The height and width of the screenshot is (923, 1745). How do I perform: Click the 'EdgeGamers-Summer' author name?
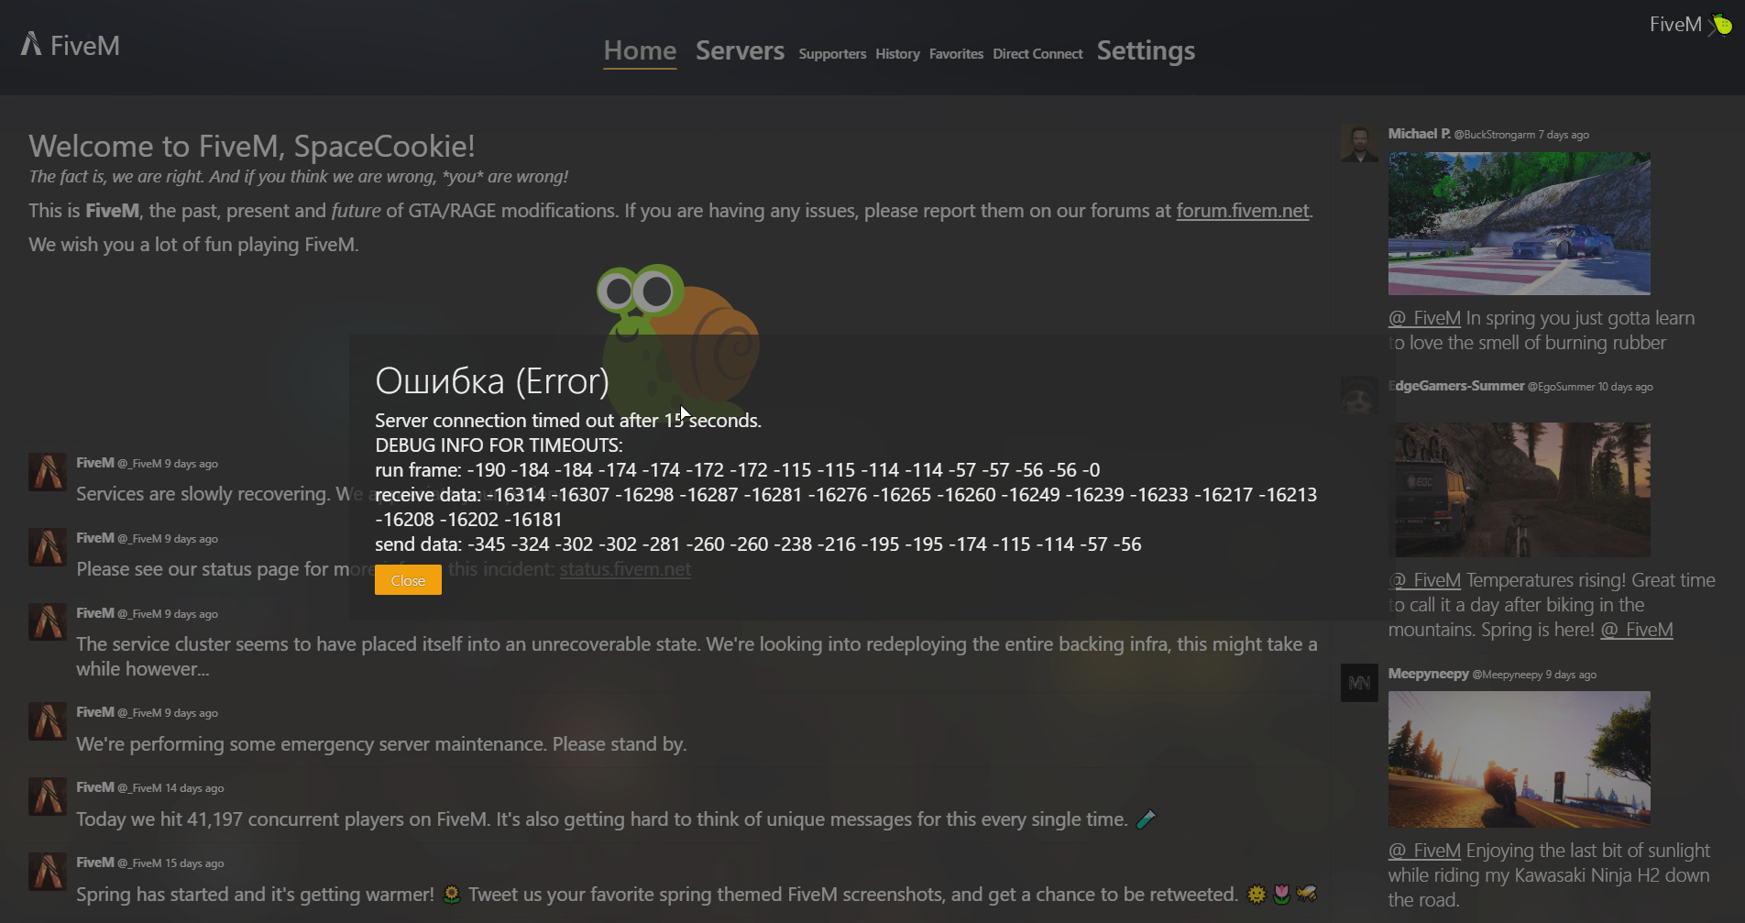coord(1456,386)
